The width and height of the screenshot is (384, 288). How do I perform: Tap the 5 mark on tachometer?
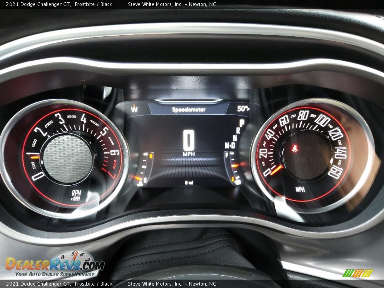(x=104, y=131)
